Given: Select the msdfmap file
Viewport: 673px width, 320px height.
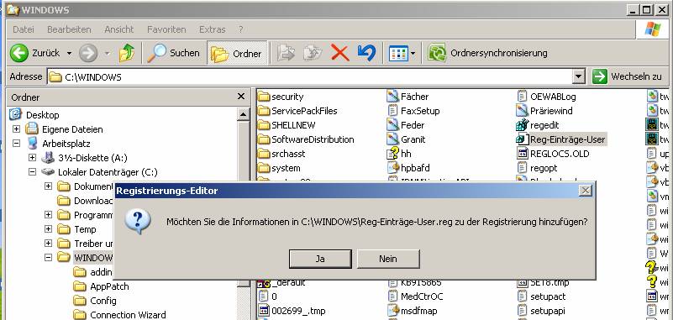Looking at the screenshot, I should (x=412, y=311).
